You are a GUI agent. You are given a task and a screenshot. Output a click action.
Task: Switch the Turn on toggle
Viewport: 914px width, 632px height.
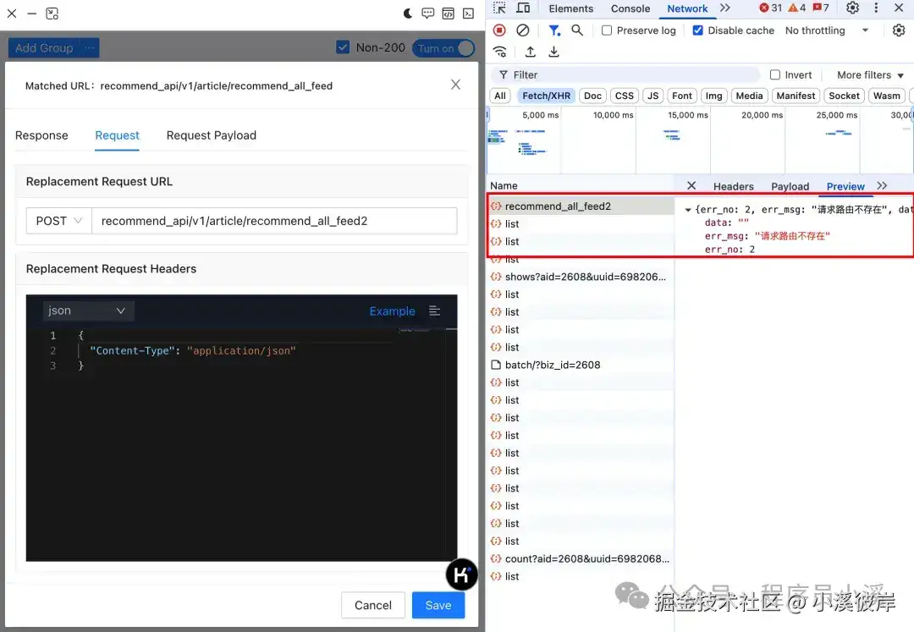[443, 48]
